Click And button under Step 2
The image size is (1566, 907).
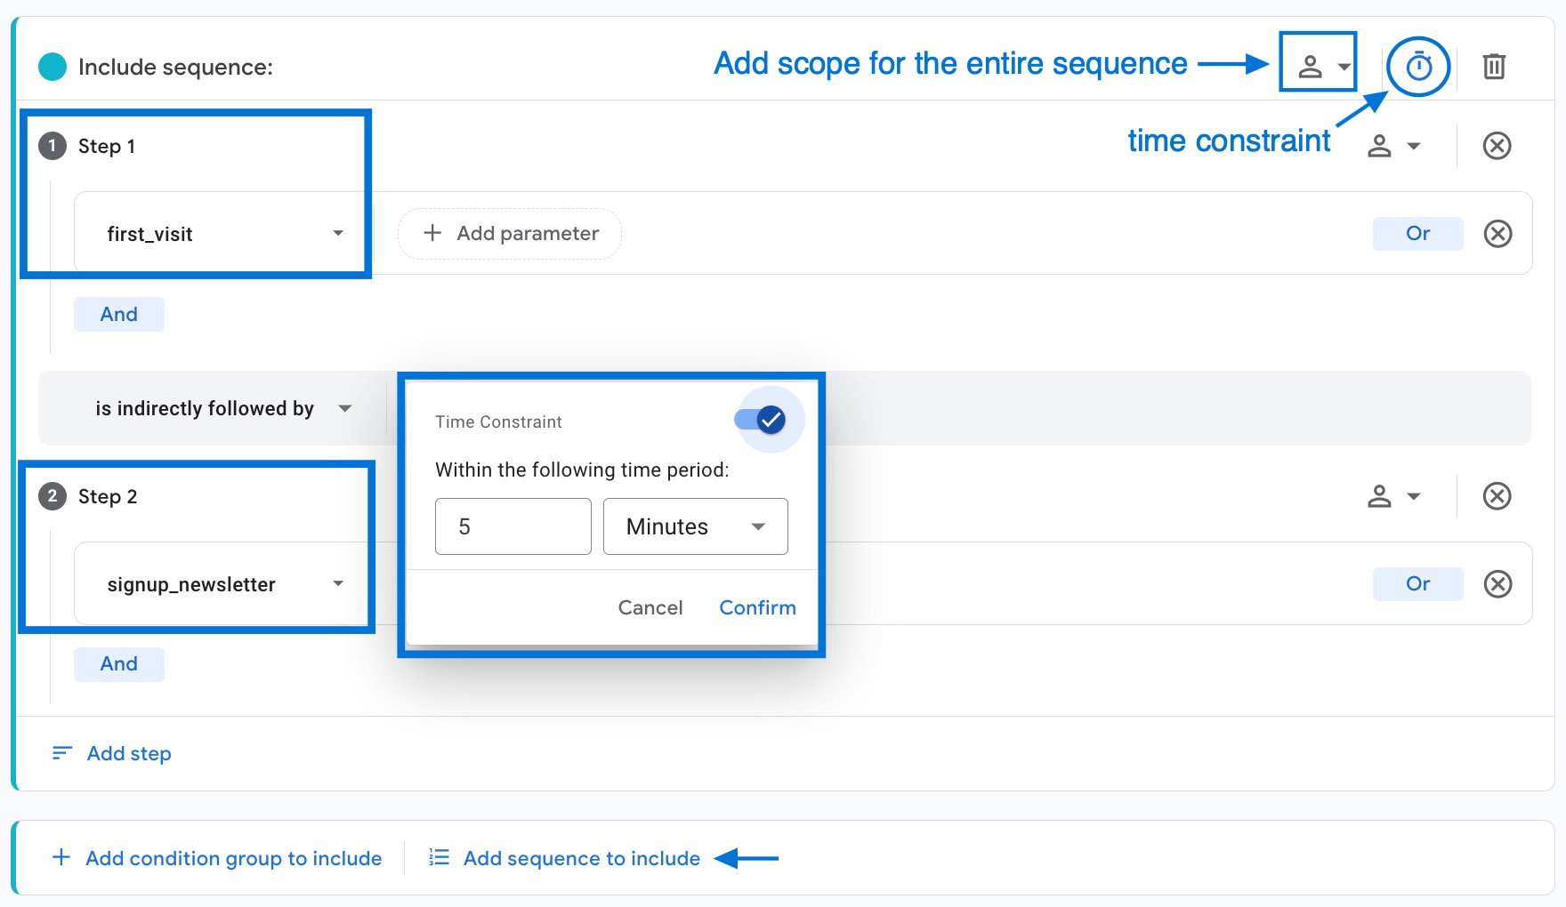(x=119, y=664)
